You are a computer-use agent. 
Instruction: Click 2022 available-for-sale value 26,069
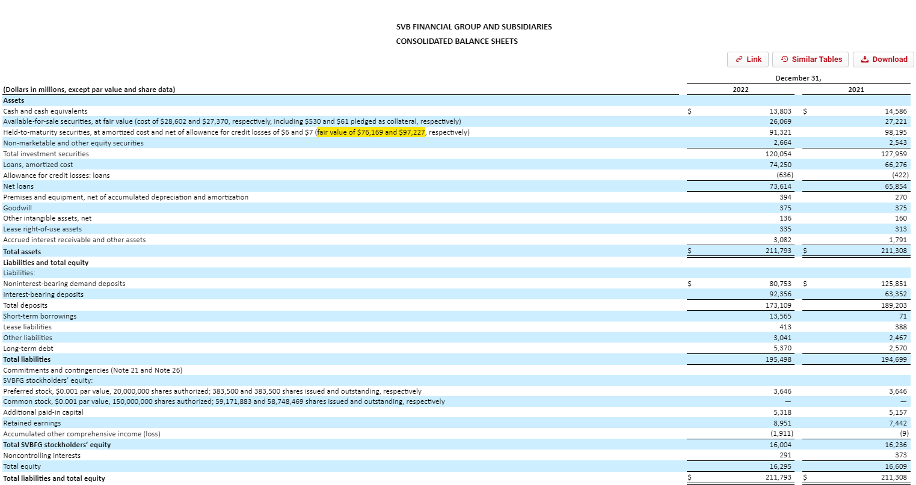780,121
